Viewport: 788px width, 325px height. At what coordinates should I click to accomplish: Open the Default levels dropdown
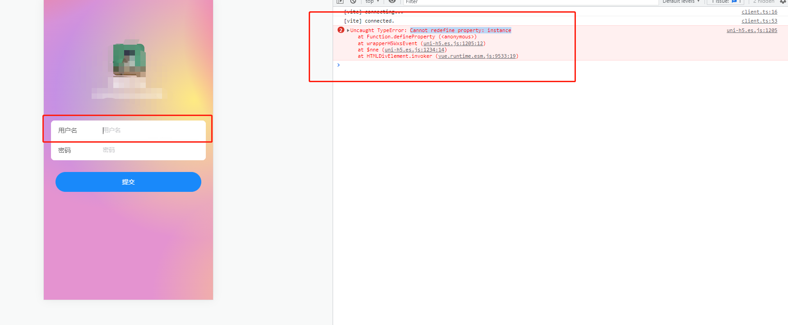[x=681, y=1]
